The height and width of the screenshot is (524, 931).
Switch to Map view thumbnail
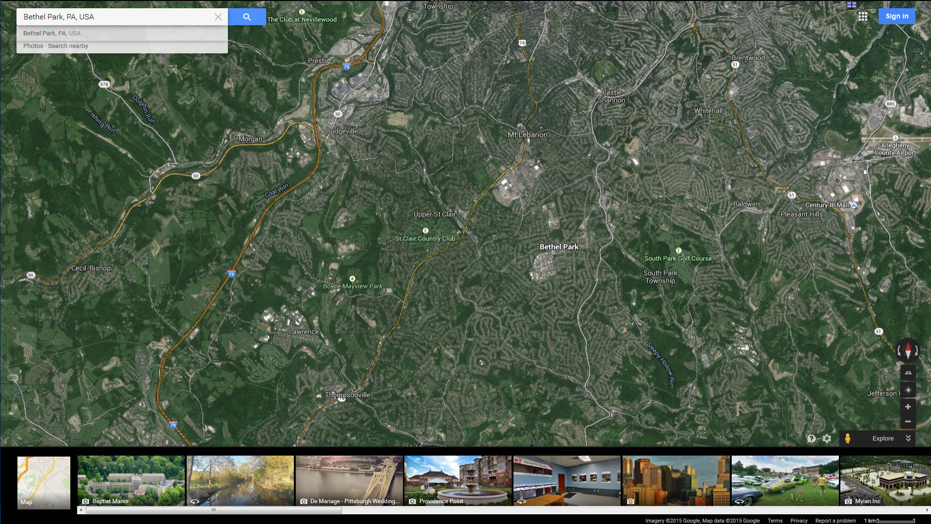[x=44, y=482]
